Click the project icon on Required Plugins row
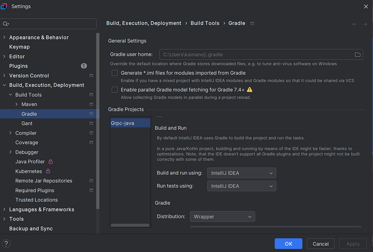Screen dimensions: 373x252 coord(91,190)
